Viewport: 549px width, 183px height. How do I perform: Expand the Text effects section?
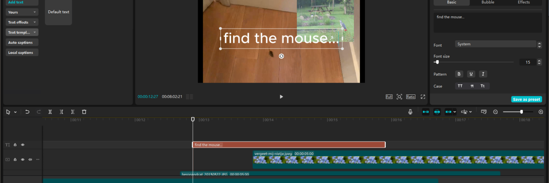click(x=22, y=22)
